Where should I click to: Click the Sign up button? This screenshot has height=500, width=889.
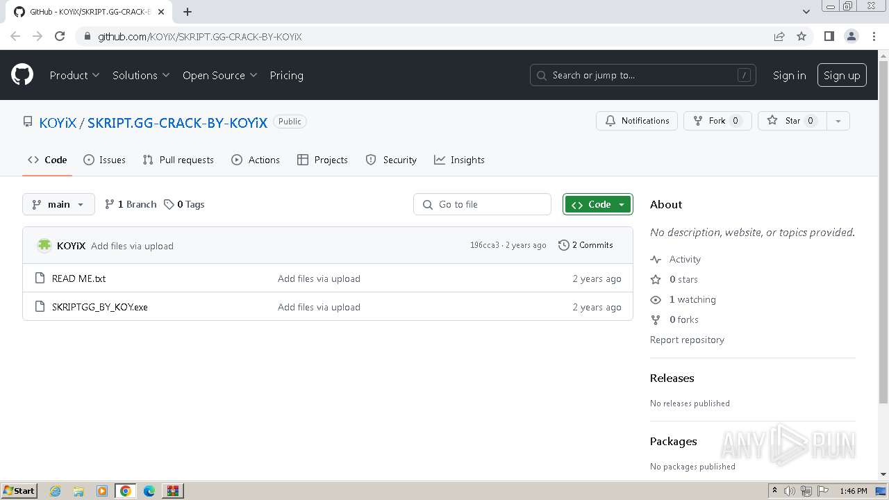pos(842,75)
